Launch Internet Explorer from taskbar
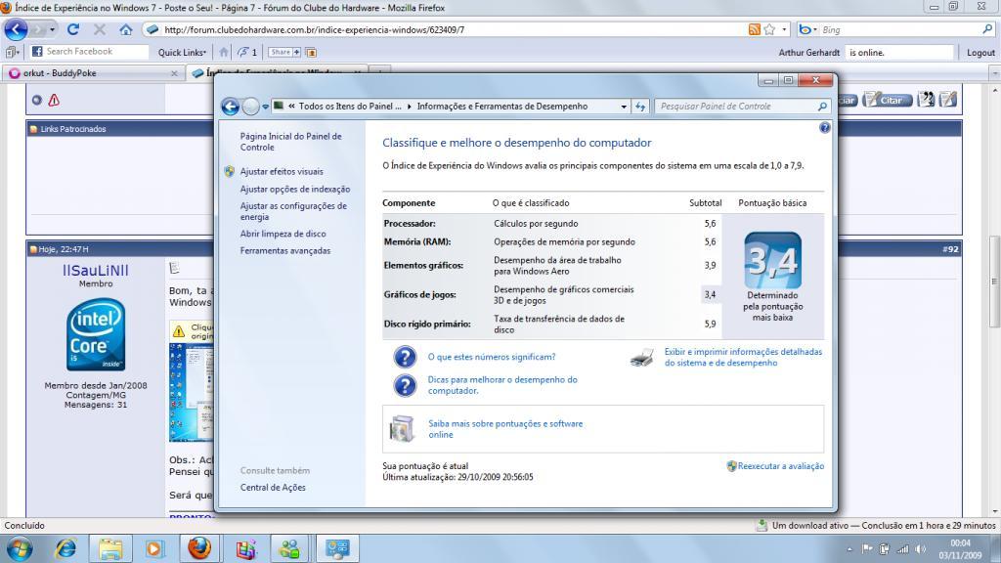Screen dimensions: 1001x563 pyautogui.click(x=65, y=549)
